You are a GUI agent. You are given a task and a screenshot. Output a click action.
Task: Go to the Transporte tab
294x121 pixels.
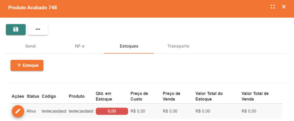[178, 46]
